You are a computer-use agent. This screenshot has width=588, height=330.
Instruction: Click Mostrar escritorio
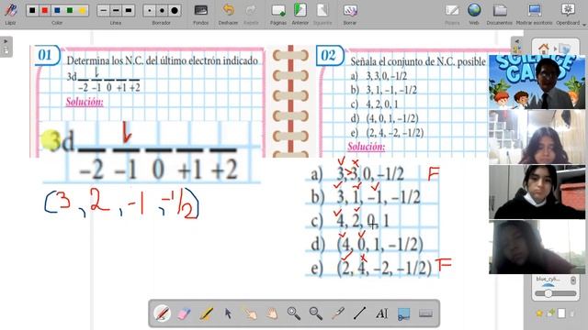(534, 14)
